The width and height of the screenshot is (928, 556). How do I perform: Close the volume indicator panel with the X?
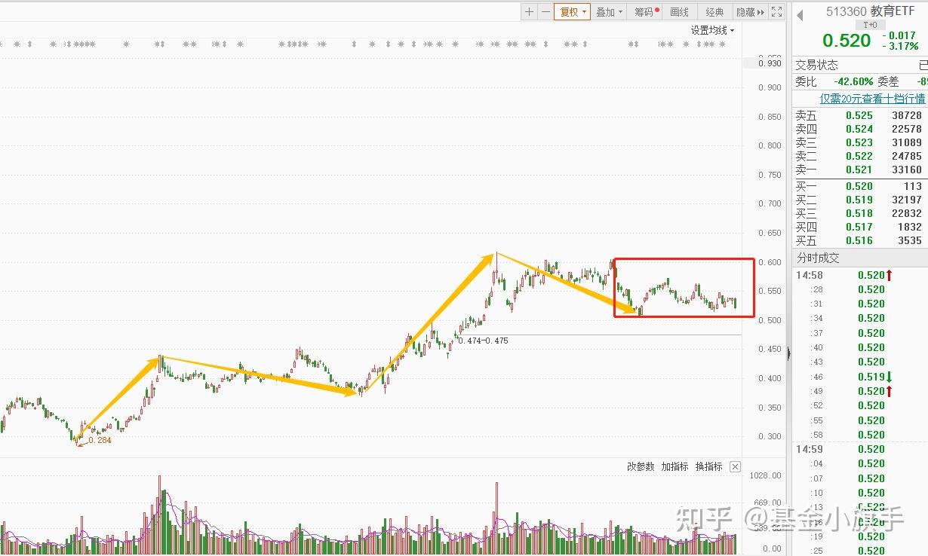pyautogui.click(x=736, y=467)
